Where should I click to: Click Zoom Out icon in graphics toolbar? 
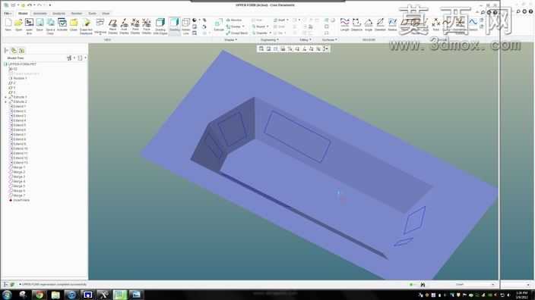click(x=276, y=49)
